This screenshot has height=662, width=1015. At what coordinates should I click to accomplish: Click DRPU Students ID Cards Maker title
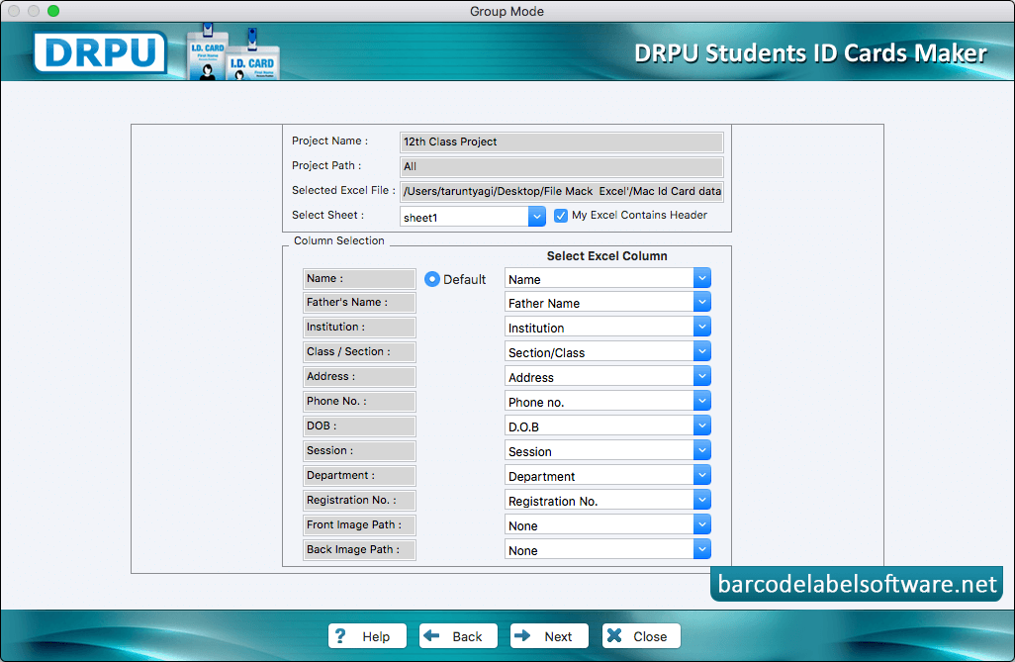pyautogui.click(x=810, y=53)
